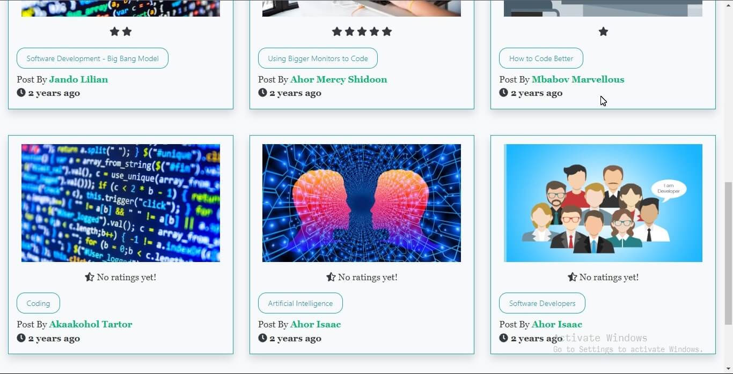
Task: Click the half-star icon on Coding post
Action: pyautogui.click(x=90, y=277)
